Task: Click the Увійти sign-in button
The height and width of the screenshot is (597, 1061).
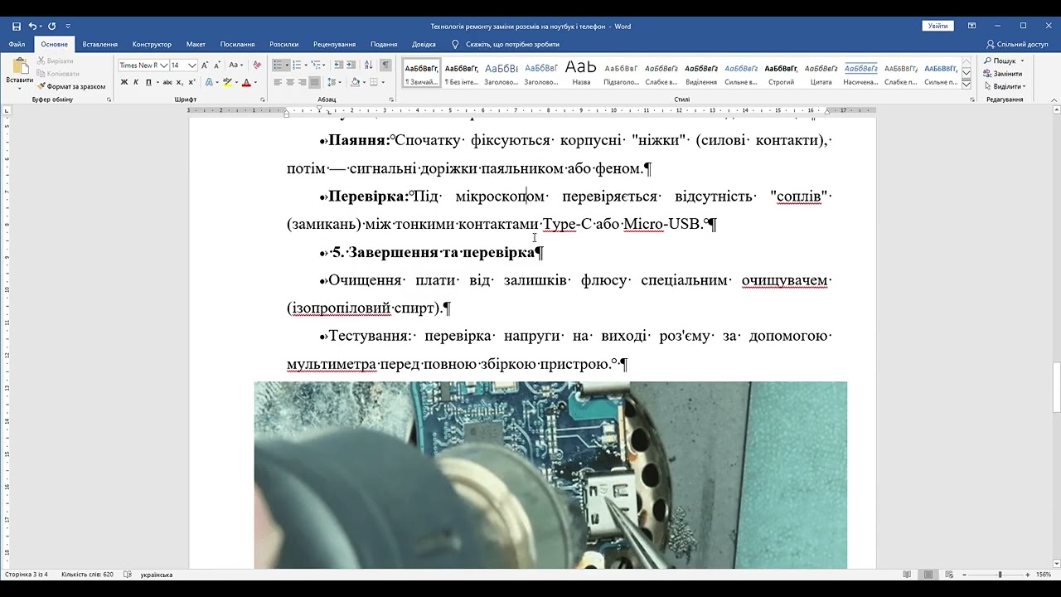Action: coord(937,27)
